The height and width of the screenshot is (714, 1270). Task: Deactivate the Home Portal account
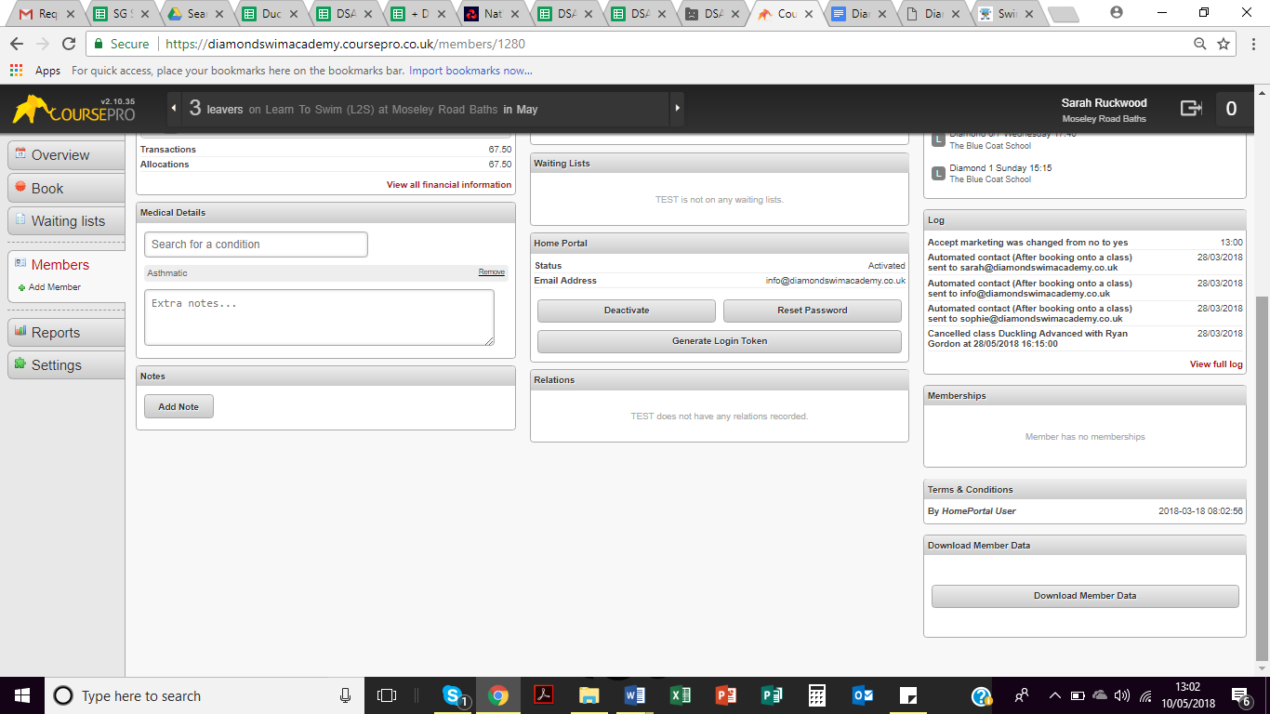pyautogui.click(x=627, y=311)
